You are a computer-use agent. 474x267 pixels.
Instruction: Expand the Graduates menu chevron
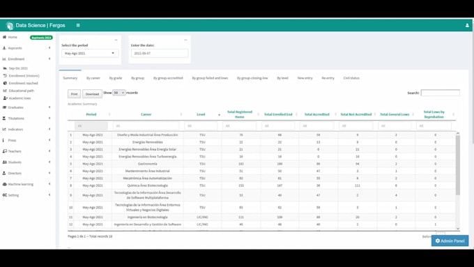pos(49,107)
